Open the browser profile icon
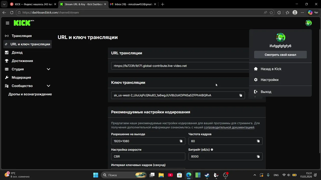 (x=295, y=12)
